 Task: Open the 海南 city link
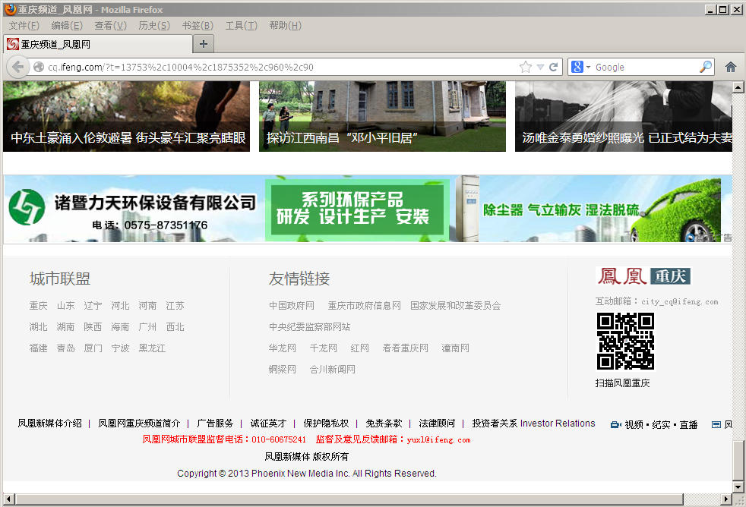click(x=120, y=327)
